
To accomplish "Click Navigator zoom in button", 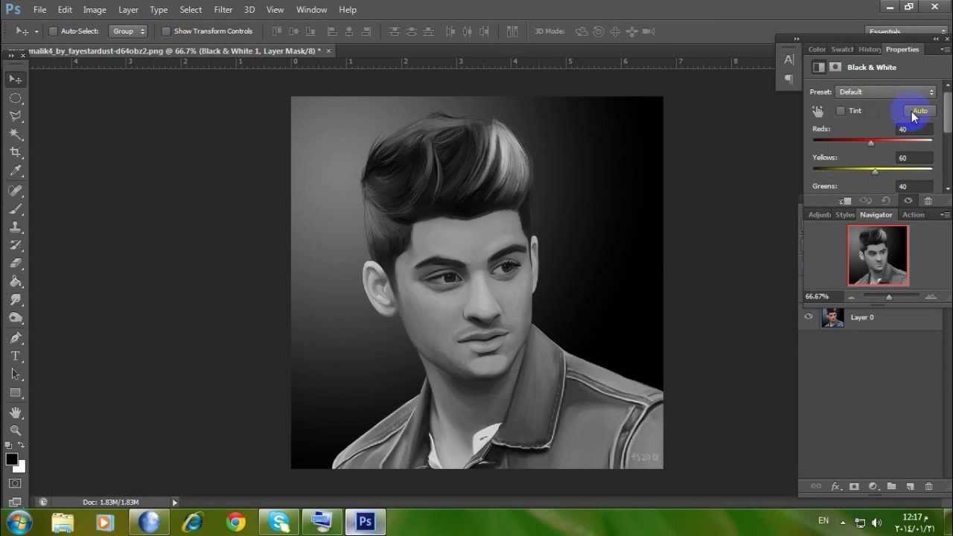I will [x=931, y=297].
